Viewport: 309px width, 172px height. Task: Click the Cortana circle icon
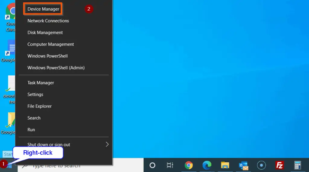tap(152, 165)
